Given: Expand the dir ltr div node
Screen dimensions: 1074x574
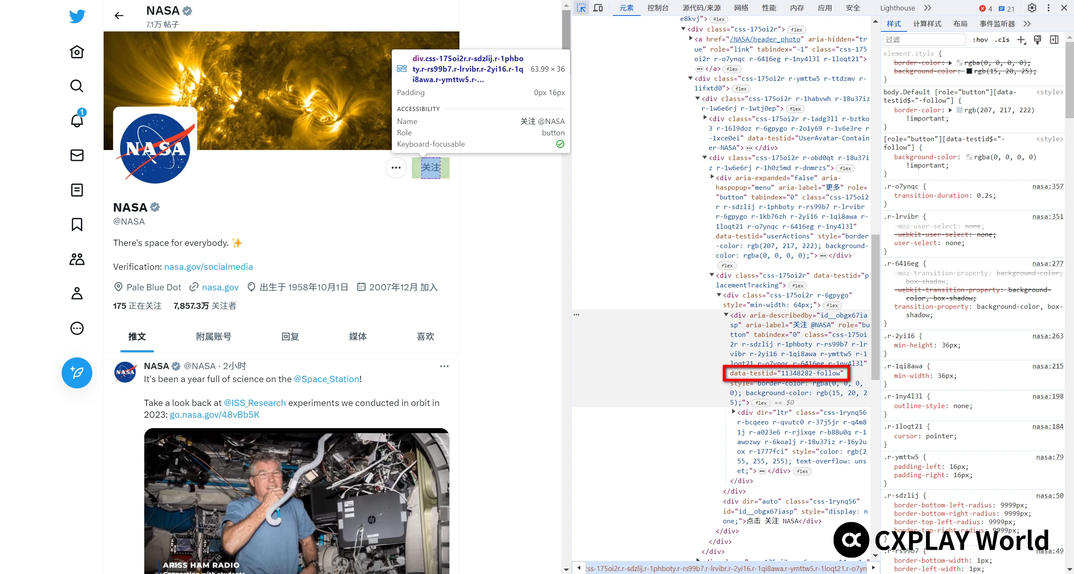Looking at the screenshot, I should (734, 412).
